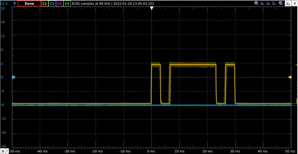Viewport: 298px width, 154px height.
Task: Click the white trigger position marker triangle
Action: coord(152,8)
